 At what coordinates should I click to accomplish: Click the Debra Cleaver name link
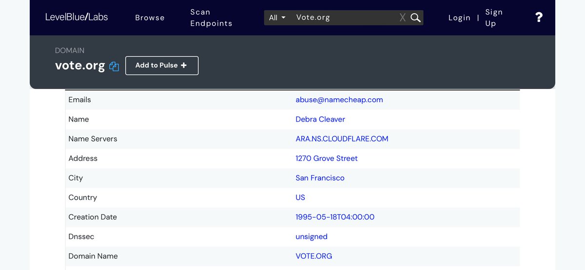coord(320,119)
